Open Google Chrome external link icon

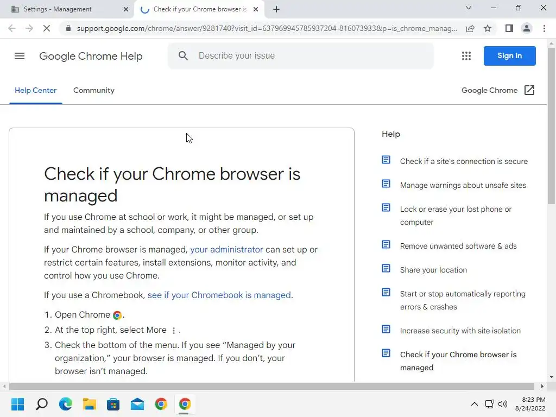point(529,90)
